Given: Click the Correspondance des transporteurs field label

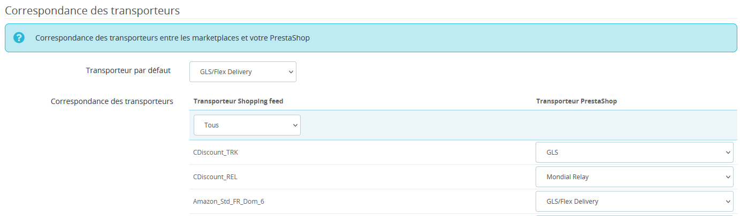Looking at the screenshot, I should click(x=112, y=101).
